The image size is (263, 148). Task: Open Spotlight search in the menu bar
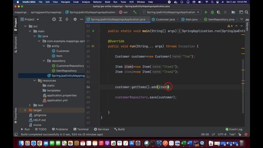[212, 2]
